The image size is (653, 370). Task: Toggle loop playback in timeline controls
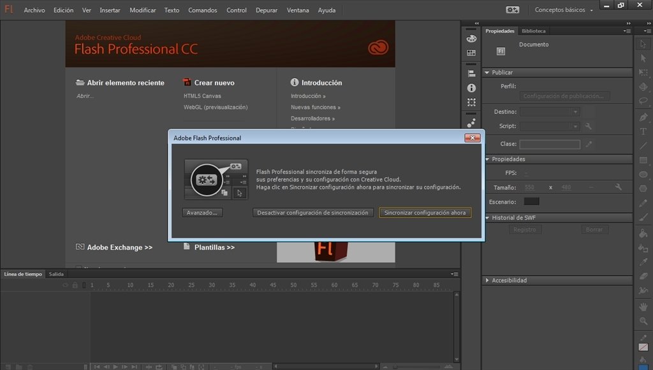pyautogui.click(x=159, y=367)
